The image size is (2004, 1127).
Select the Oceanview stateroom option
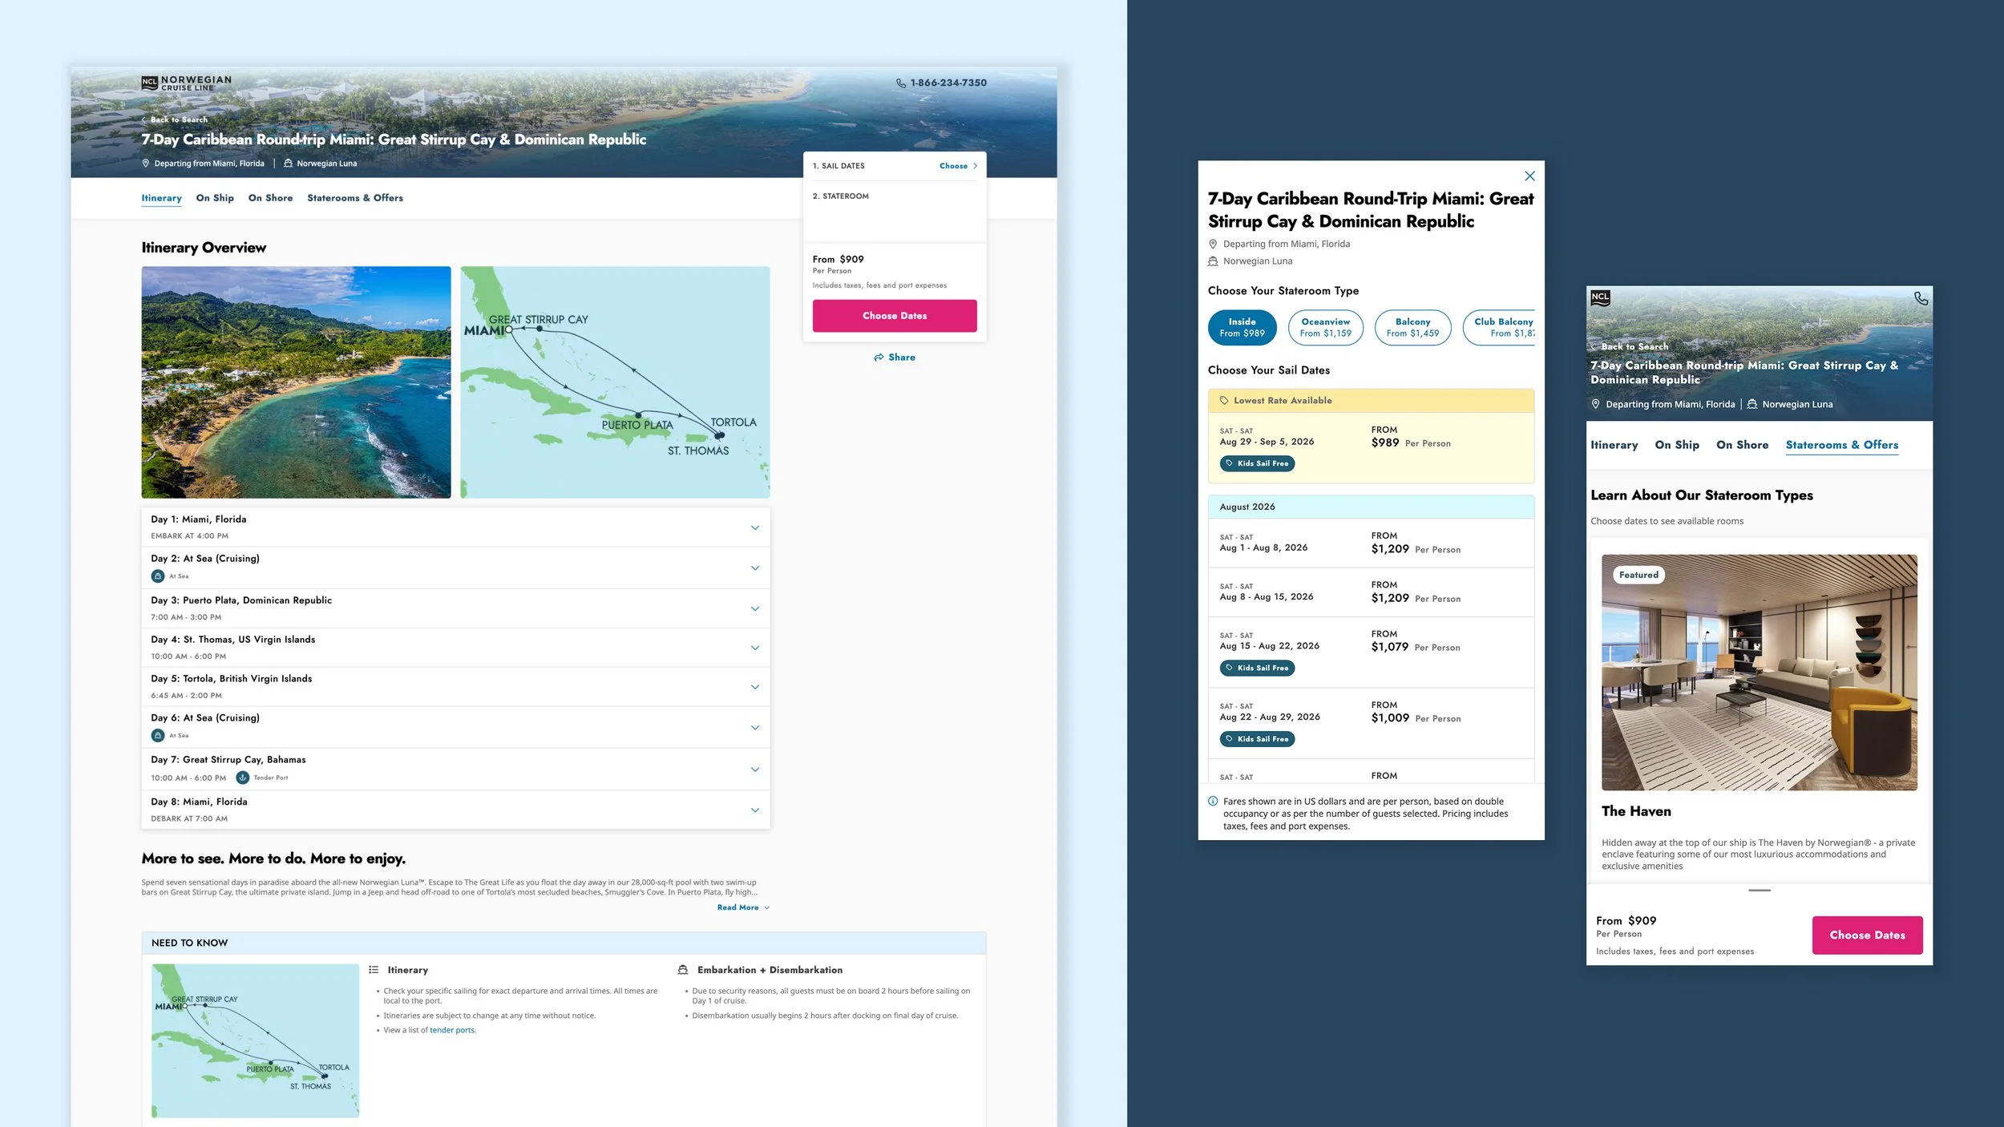(x=1325, y=327)
